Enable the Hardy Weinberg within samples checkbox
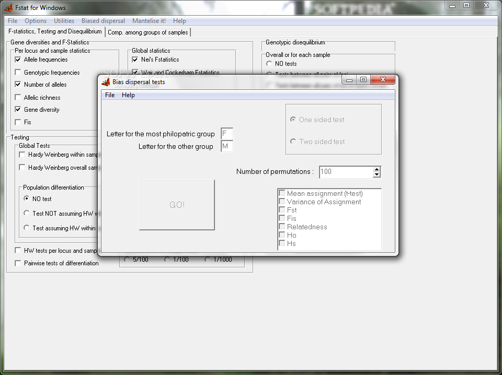The width and height of the screenshot is (502, 375). point(22,155)
